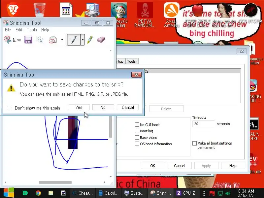Image resolution: width=264 pixels, height=198 pixels.
Task: Open the FREE APPLE GIFT CARD icon
Action: [x=198, y=15]
